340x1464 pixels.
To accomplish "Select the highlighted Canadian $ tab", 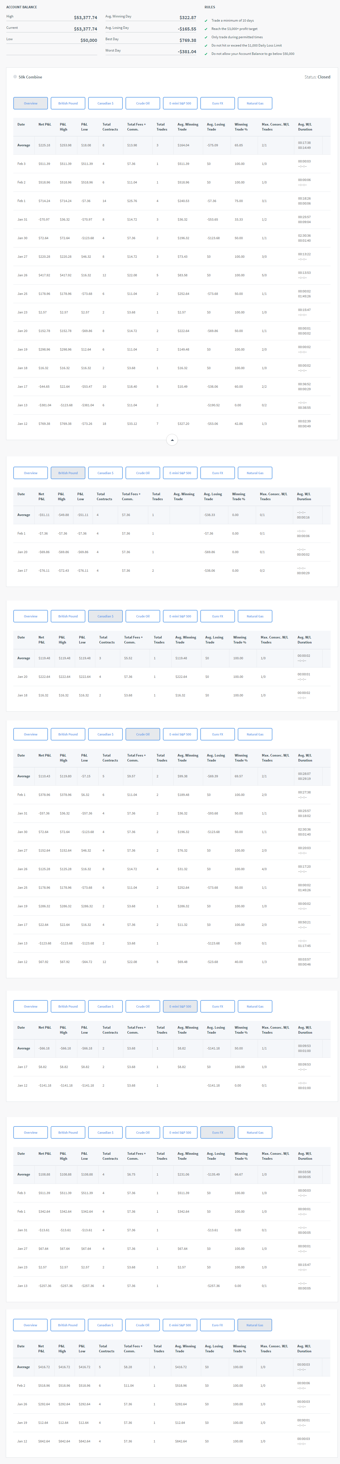I will pyautogui.click(x=105, y=616).
